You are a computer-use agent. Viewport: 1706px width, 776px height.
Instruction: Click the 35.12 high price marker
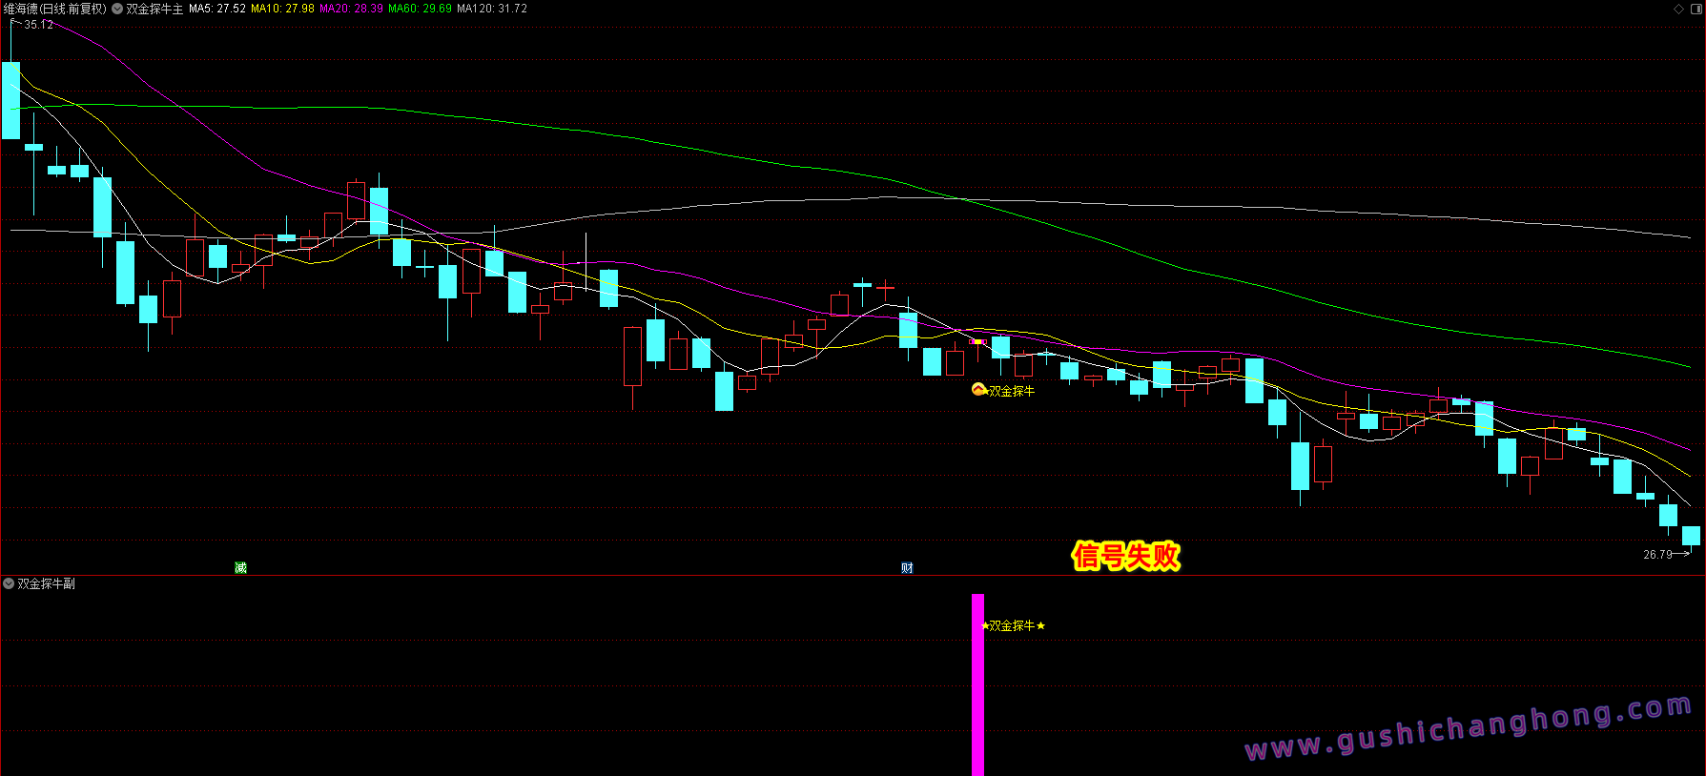pyautogui.click(x=38, y=25)
